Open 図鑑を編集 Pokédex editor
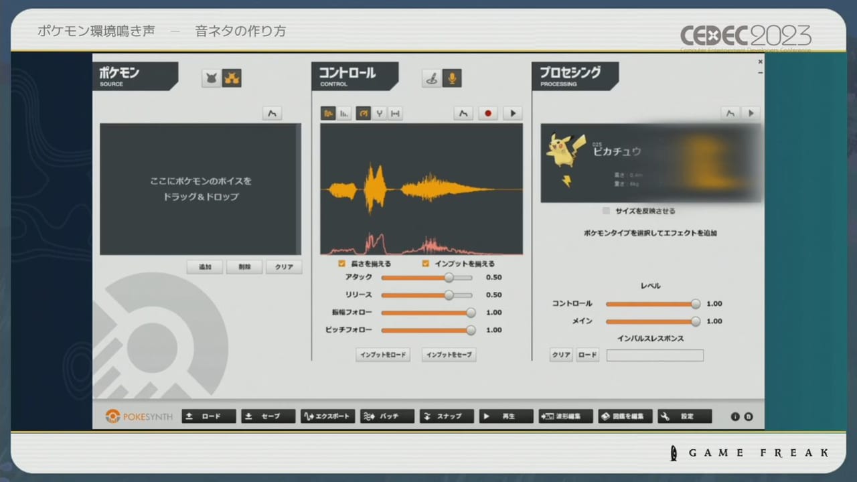857x482 pixels. point(625,416)
